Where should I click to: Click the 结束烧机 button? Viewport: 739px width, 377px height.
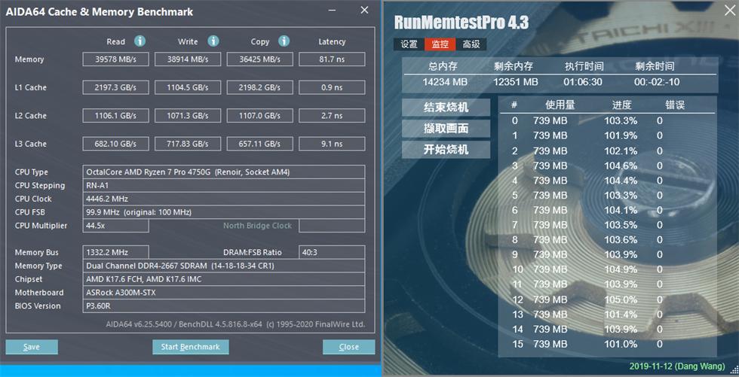coord(446,107)
